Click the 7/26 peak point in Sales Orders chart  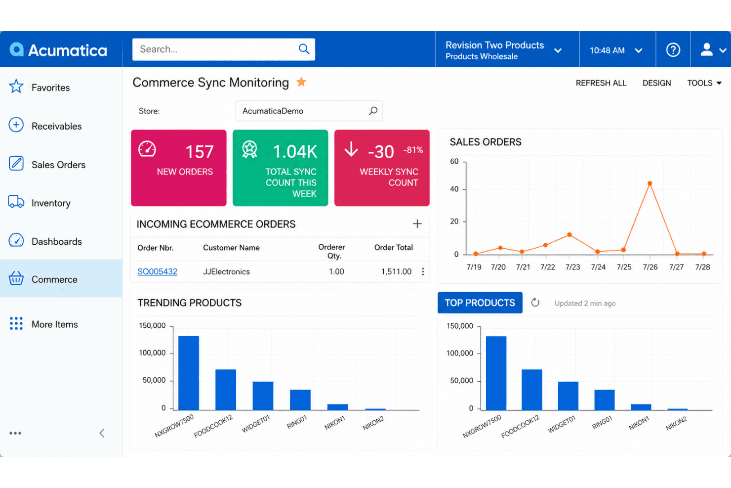[650, 183]
